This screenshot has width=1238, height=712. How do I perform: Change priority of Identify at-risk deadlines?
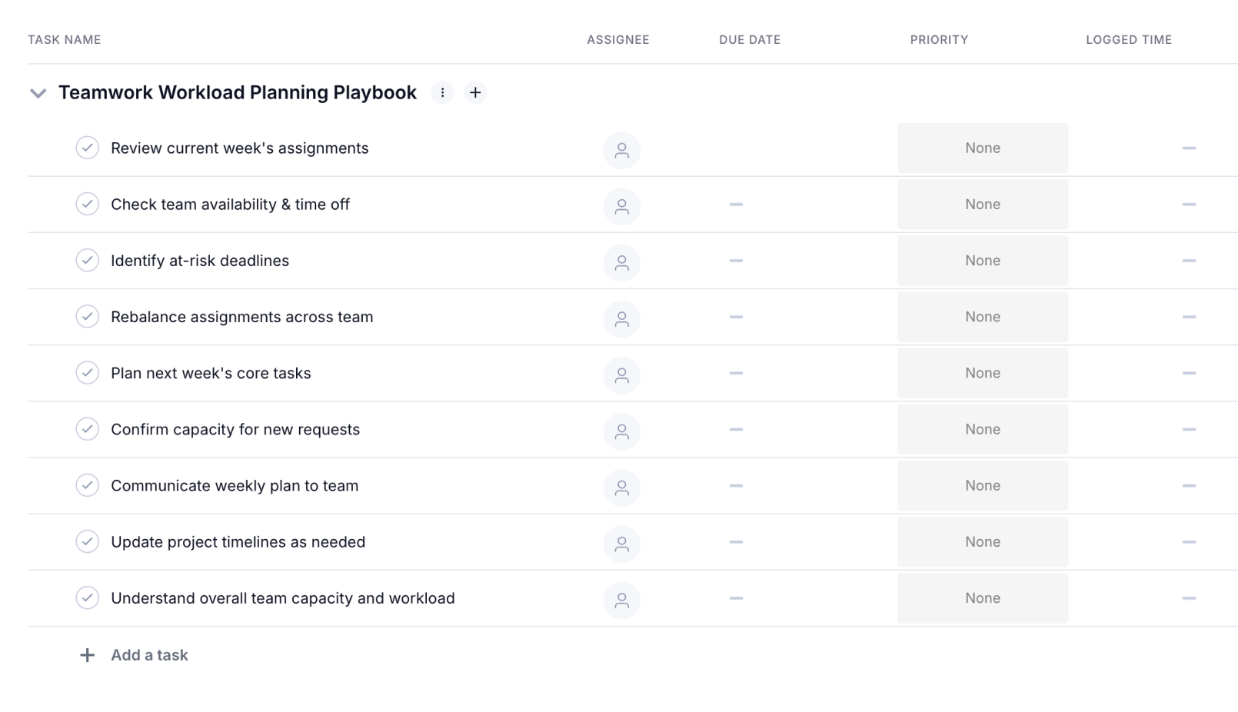click(982, 261)
